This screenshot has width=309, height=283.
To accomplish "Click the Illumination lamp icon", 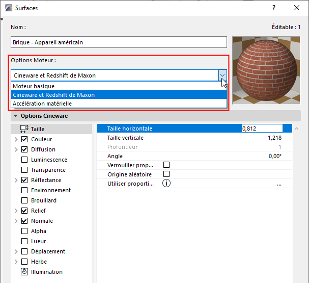I will [24, 272].
